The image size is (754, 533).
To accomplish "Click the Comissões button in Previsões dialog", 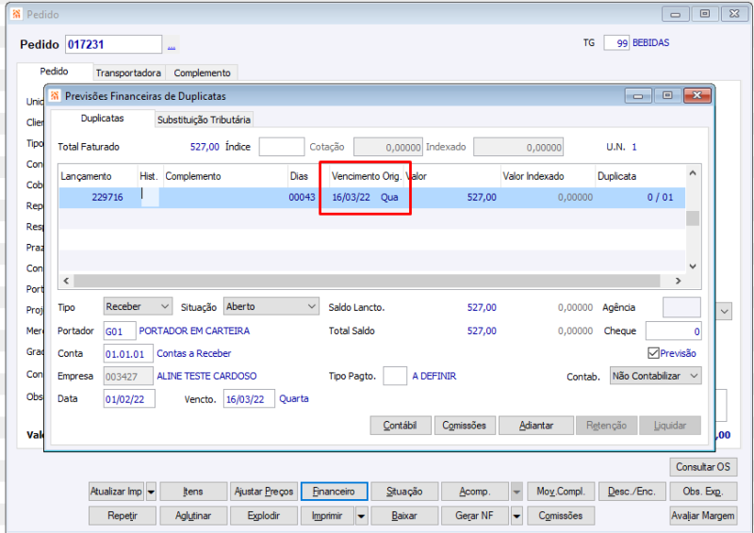I will 465,426.
